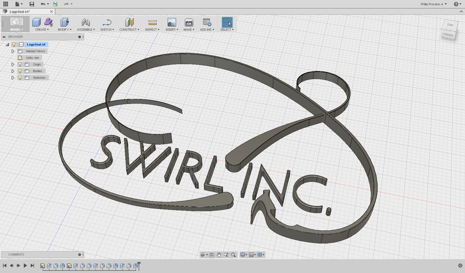Toggle the Sketches folder lightbulb
The width and height of the screenshot is (465, 273).
tap(20, 78)
